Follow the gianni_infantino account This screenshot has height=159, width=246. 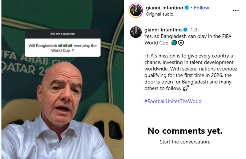pyautogui.click(x=201, y=8)
